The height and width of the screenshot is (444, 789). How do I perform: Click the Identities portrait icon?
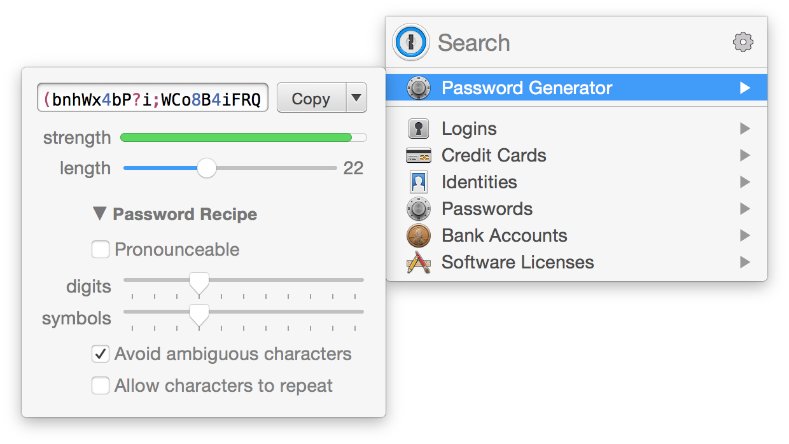pos(418,182)
